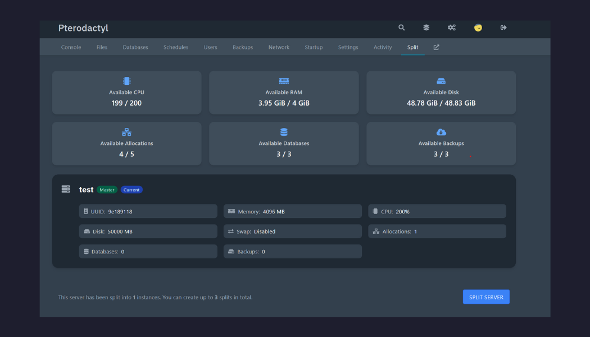Image resolution: width=590 pixels, height=337 pixels.
Task: Click the 3 / 3 value under Available Databases
Action: [284, 154]
